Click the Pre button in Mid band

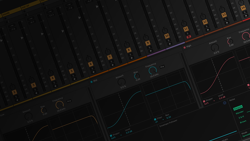[162, 67]
